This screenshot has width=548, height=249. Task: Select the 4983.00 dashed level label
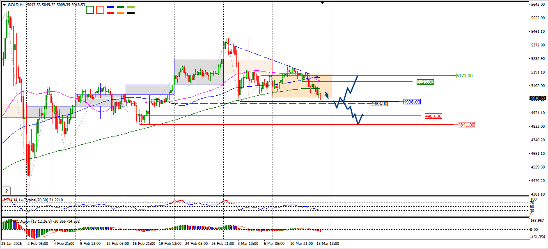click(x=379, y=104)
